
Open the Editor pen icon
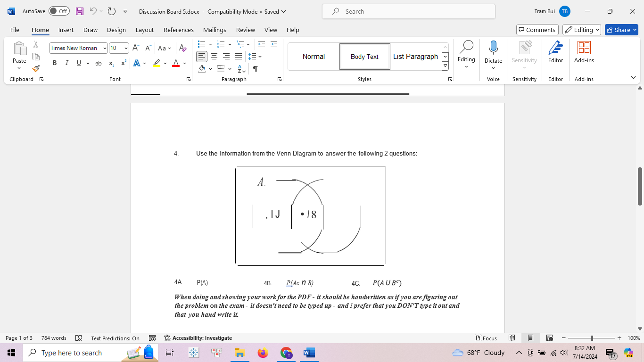(556, 48)
